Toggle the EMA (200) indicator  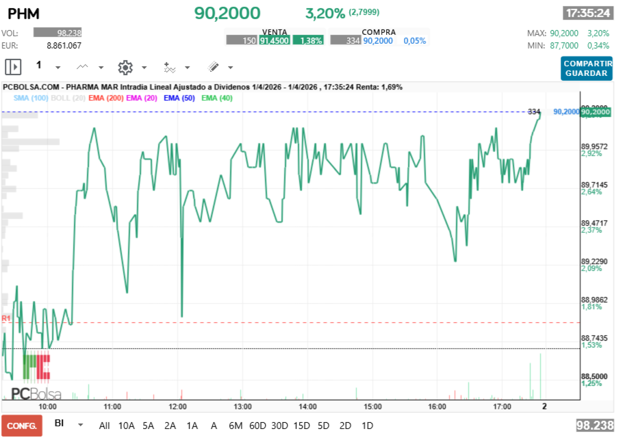click(x=106, y=99)
